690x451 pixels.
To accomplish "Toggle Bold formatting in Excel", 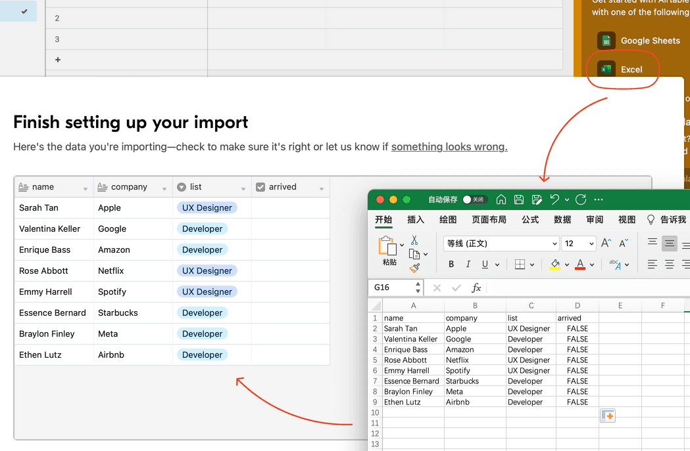I will (451, 263).
